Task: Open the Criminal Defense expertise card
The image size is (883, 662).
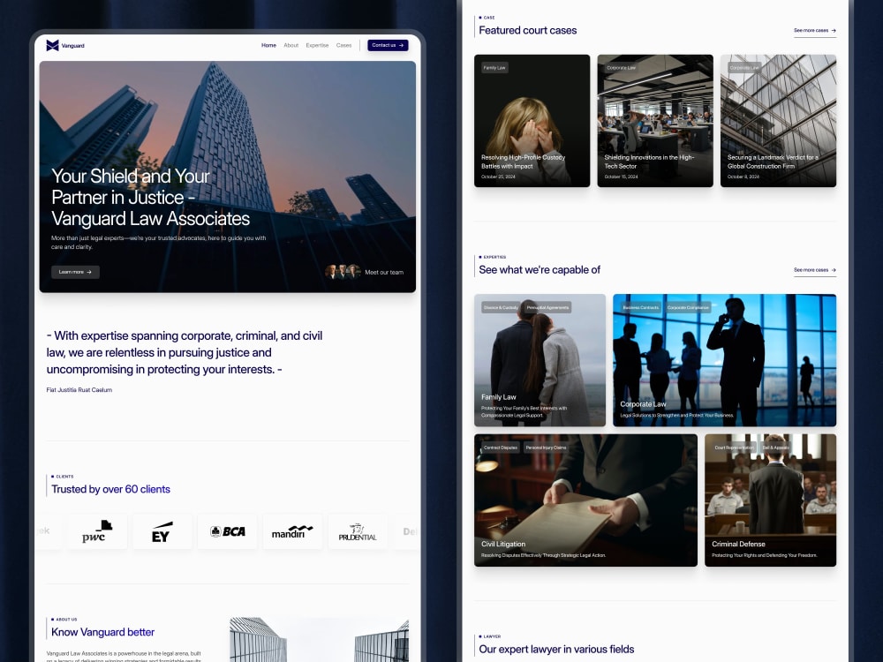Action: click(x=770, y=500)
